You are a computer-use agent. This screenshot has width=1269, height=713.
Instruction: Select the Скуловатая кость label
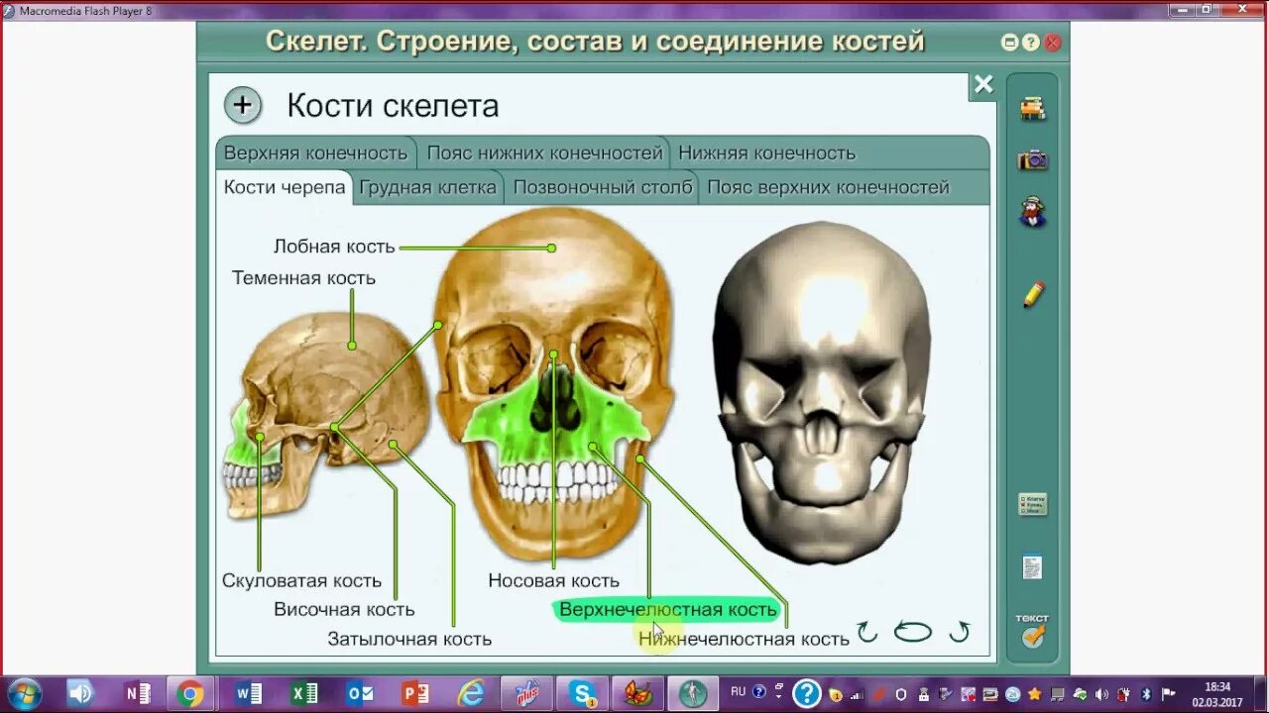click(x=301, y=581)
